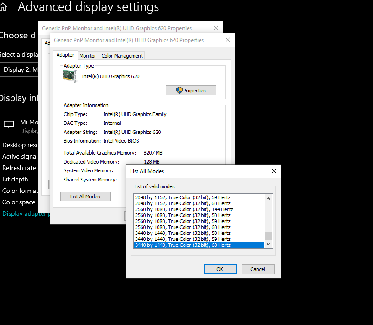Select 2048 by 1152, 59 Hertz mode
The image size is (373, 325).
pos(200,197)
